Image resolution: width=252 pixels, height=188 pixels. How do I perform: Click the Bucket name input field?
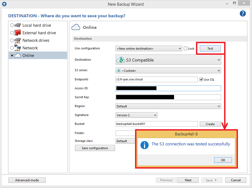pos(156,124)
